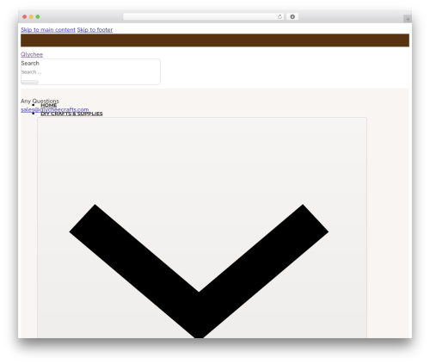Reload the page with the refresh icon
The height and width of the screenshot is (364, 430).
pyautogui.click(x=279, y=16)
